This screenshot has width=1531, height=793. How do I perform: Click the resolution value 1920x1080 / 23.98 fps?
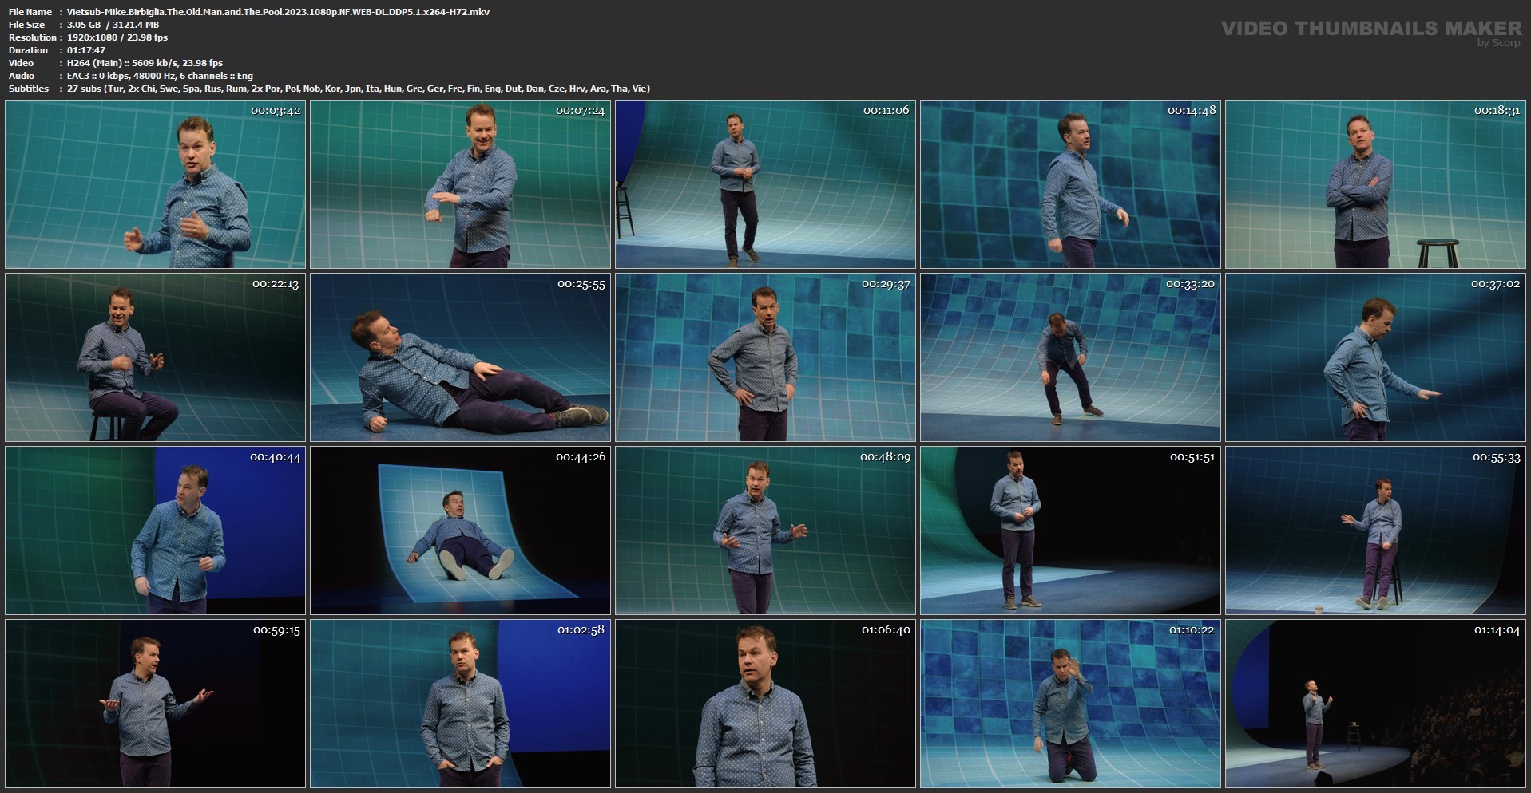[x=117, y=37]
